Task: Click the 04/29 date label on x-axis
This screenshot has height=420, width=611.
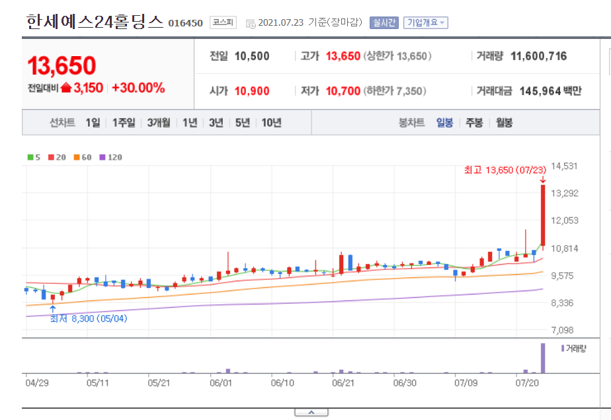Action: pyautogui.click(x=37, y=383)
